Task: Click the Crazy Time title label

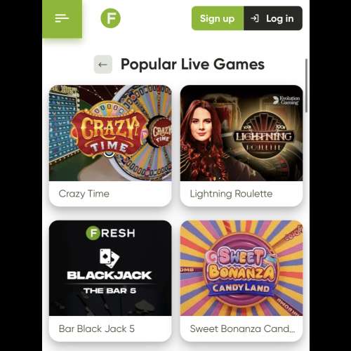Action: pyautogui.click(x=84, y=194)
